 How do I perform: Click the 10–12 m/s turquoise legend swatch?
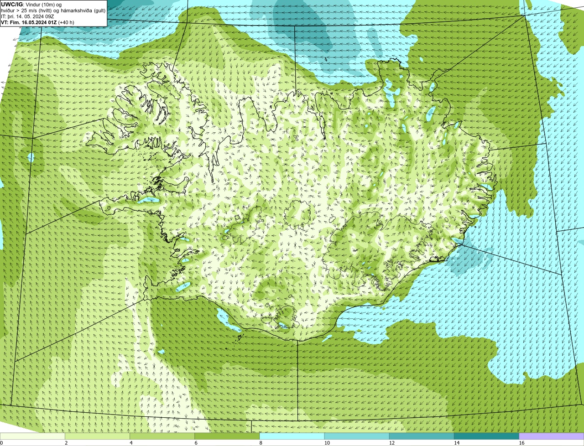click(x=357, y=436)
